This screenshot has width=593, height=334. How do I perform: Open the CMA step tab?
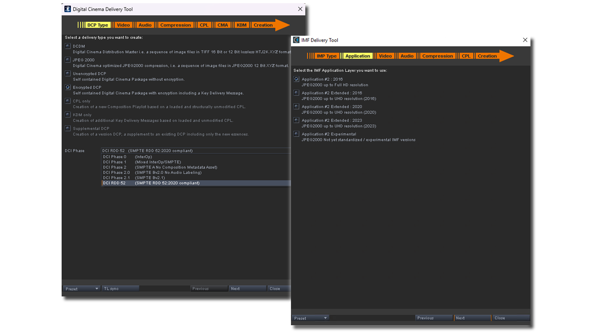point(223,25)
